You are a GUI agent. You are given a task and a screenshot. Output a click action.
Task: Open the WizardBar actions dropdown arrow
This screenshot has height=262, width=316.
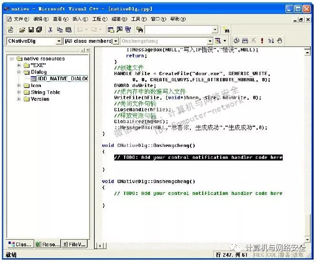[225, 41]
